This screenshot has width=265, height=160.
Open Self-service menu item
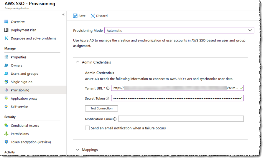tap(19, 107)
